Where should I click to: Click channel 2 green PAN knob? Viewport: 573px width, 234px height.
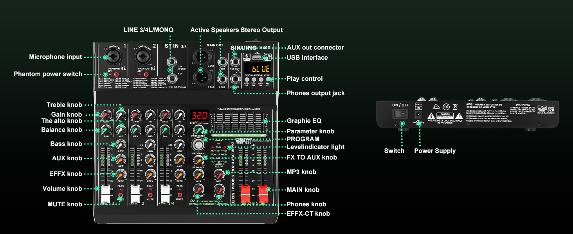[135, 129]
